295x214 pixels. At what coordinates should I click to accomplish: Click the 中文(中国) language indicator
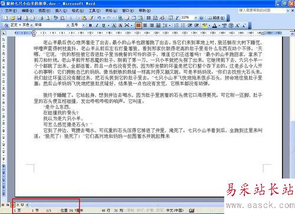click(175, 210)
